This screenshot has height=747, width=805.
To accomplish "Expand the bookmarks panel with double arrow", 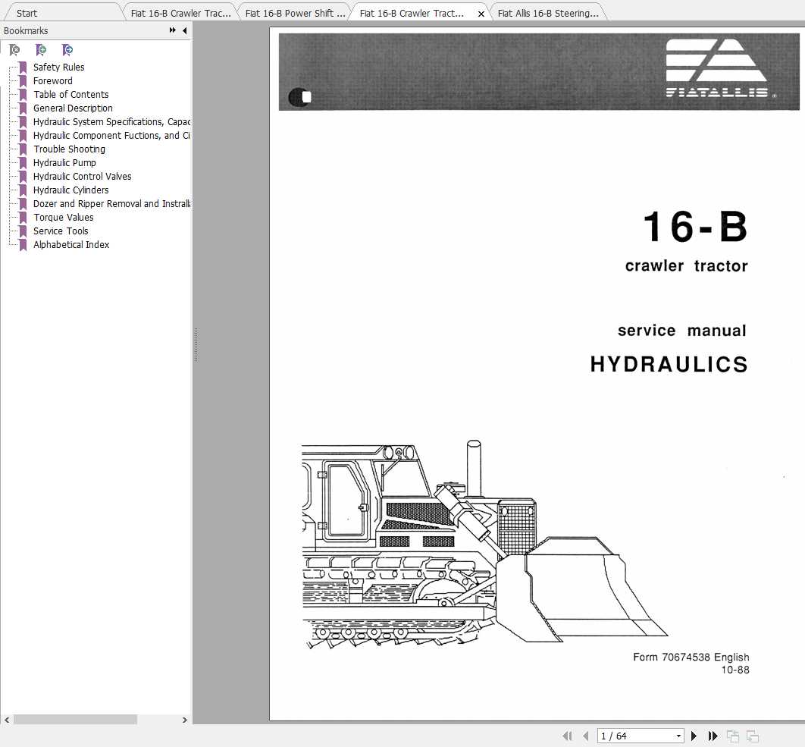I will pyautogui.click(x=173, y=30).
